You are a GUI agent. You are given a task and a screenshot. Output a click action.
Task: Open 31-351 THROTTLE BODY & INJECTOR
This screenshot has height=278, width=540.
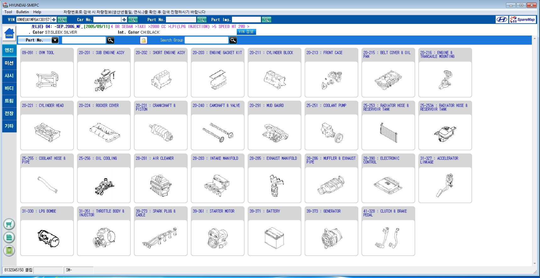(x=104, y=231)
